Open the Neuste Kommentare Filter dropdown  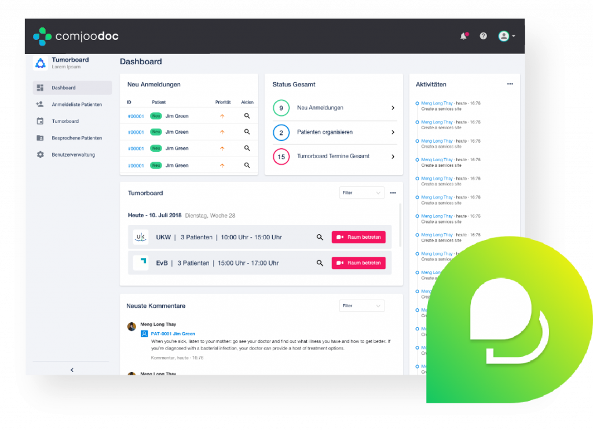361,306
